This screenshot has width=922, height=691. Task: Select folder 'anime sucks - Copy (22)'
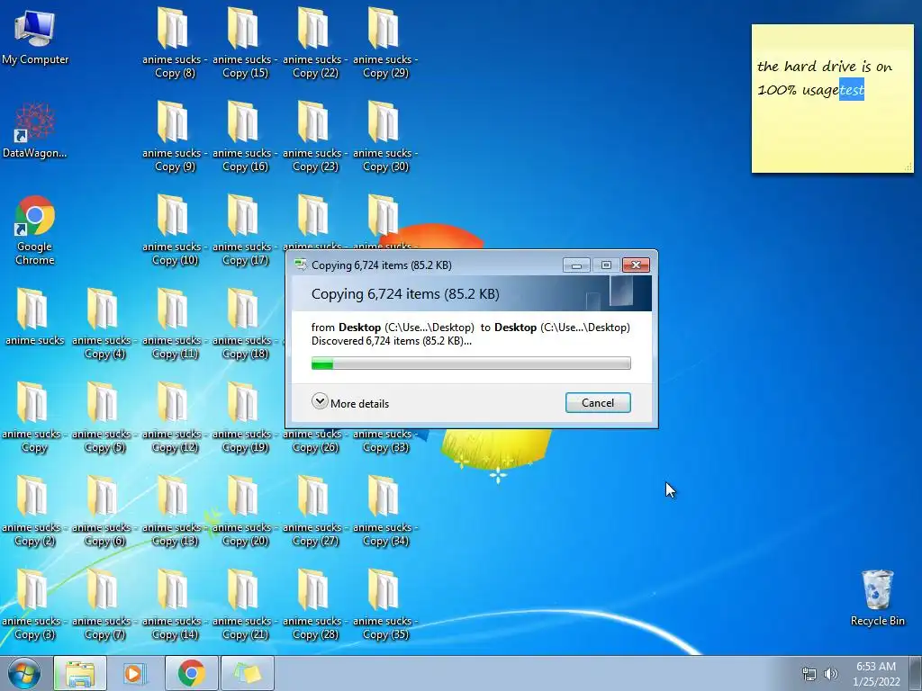pos(314,42)
